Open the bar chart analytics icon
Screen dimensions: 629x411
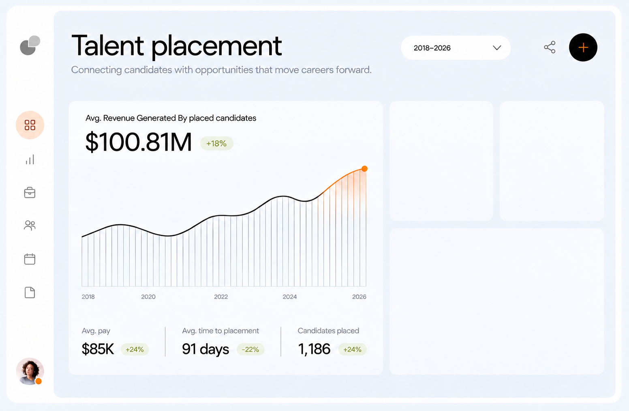(30, 159)
